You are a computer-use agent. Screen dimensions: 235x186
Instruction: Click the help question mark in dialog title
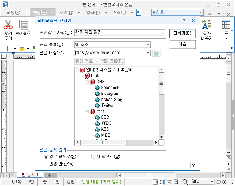click(x=184, y=21)
